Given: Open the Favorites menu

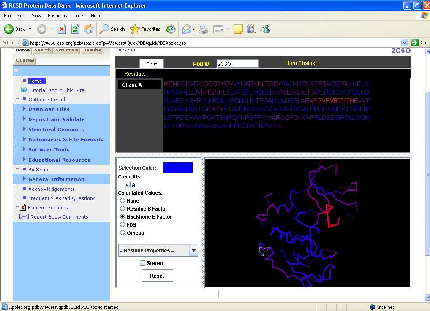Looking at the screenshot, I should pyautogui.click(x=57, y=16).
